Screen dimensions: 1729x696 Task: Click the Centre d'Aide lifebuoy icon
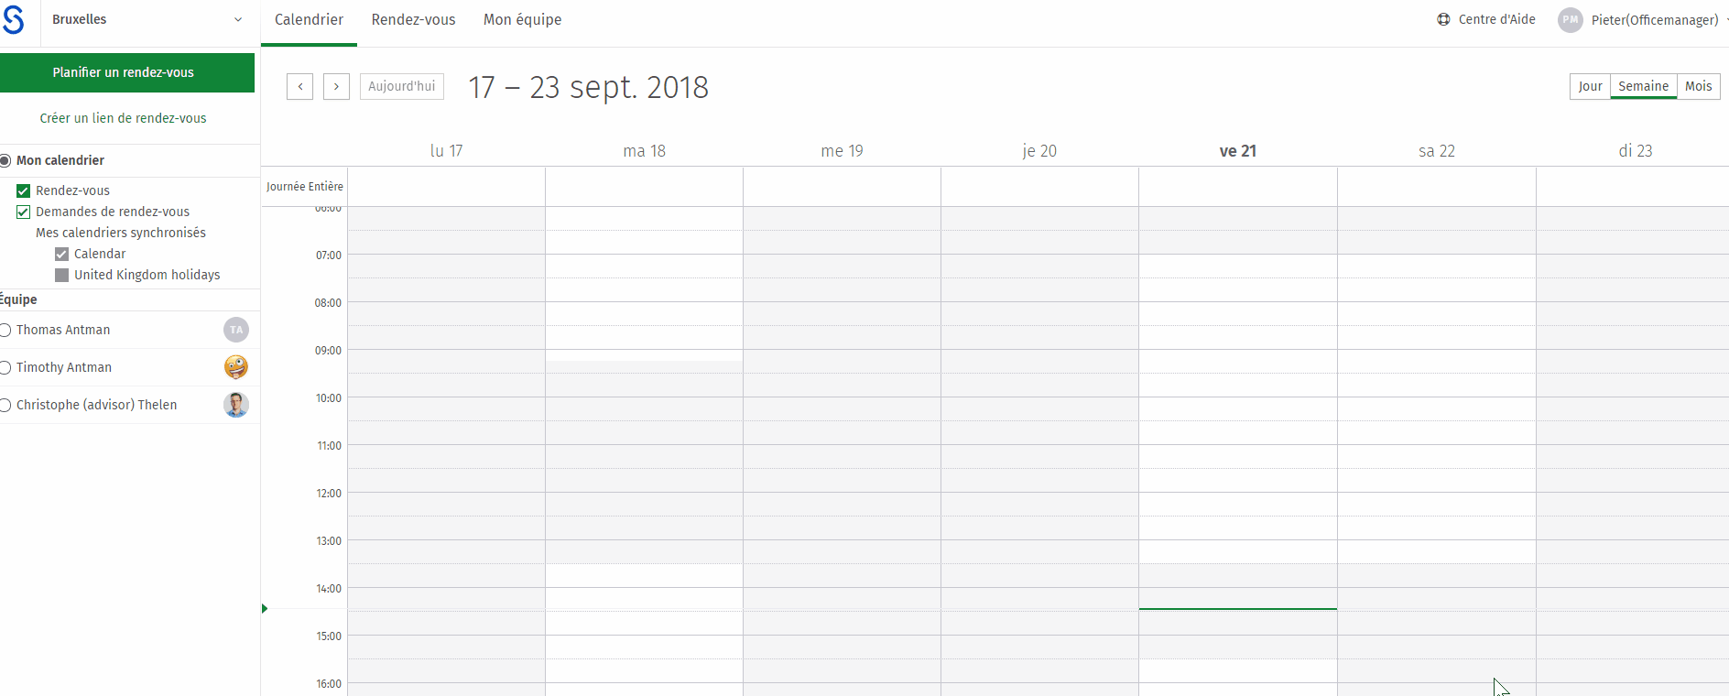click(1443, 19)
